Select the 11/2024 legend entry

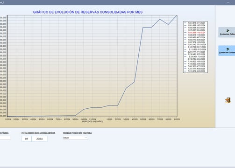coord(195,47)
